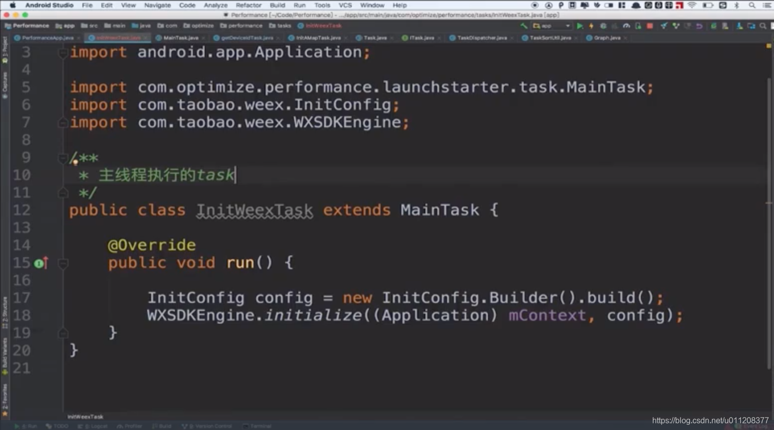
Task: Open the Project tool window side tab
Action: click(x=5, y=50)
